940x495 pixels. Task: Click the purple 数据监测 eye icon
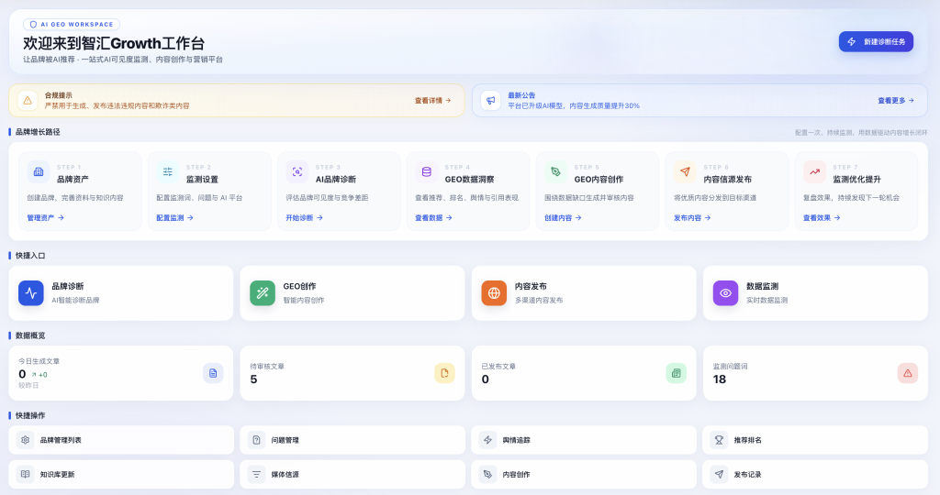click(x=725, y=293)
